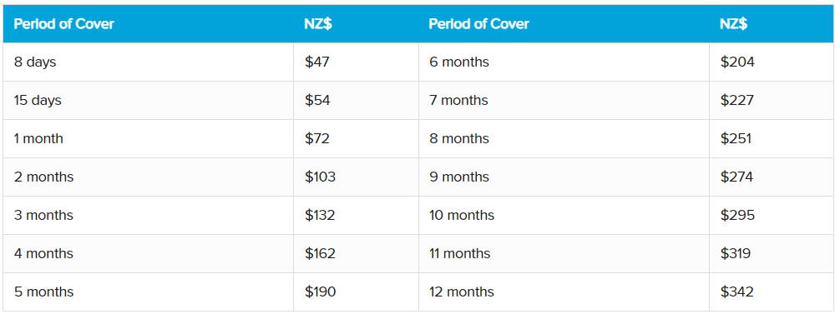
Task: Click the $204 price for 6 months
Action: pos(737,62)
